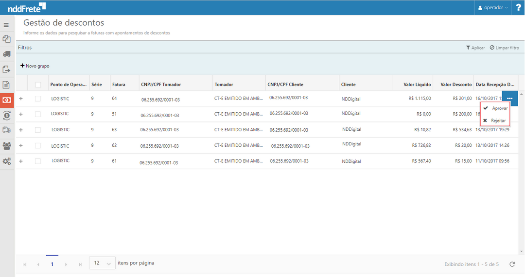Check the checkbox for Fatura 64 row
Image resolution: width=525 pixels, height=277 pixels.
[x=38, y=99]
